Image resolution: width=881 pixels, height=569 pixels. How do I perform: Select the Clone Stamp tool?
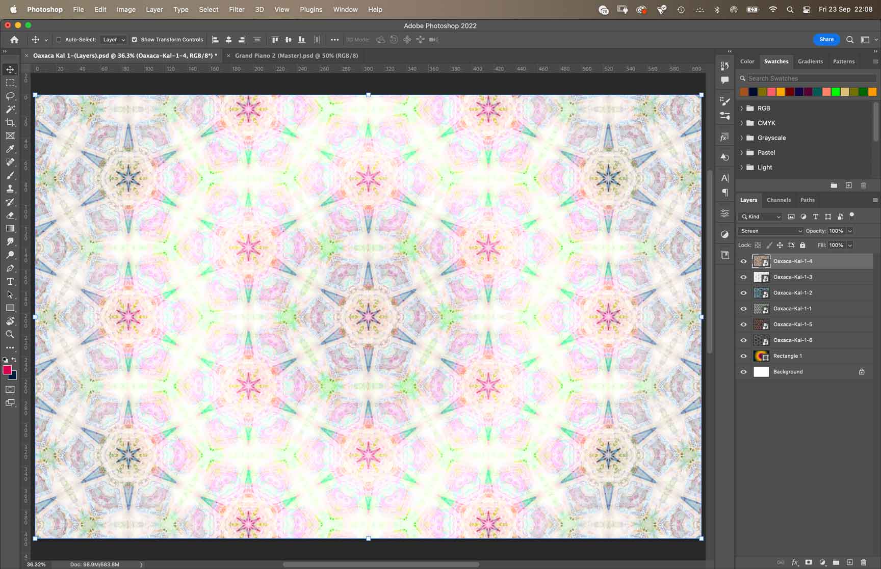[10, 188]
